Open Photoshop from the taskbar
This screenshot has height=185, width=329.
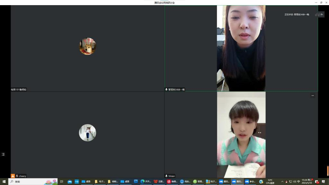click(x=136, y=181)
